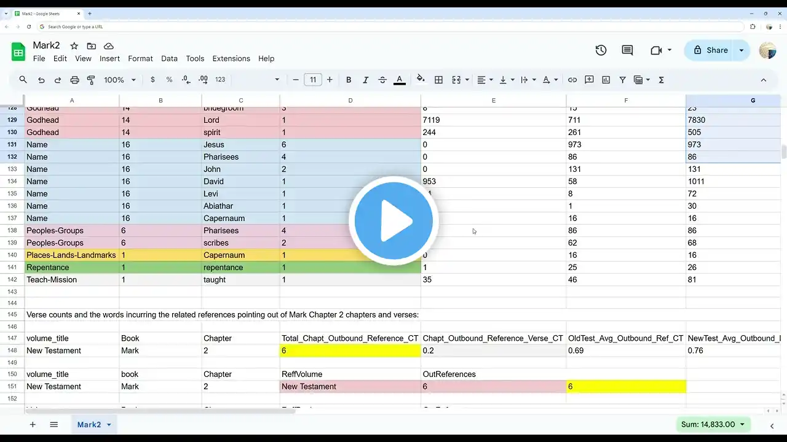This screenshot has height=442, width=787.
Task: Toggle italic formatting
Action: (366, 80)
